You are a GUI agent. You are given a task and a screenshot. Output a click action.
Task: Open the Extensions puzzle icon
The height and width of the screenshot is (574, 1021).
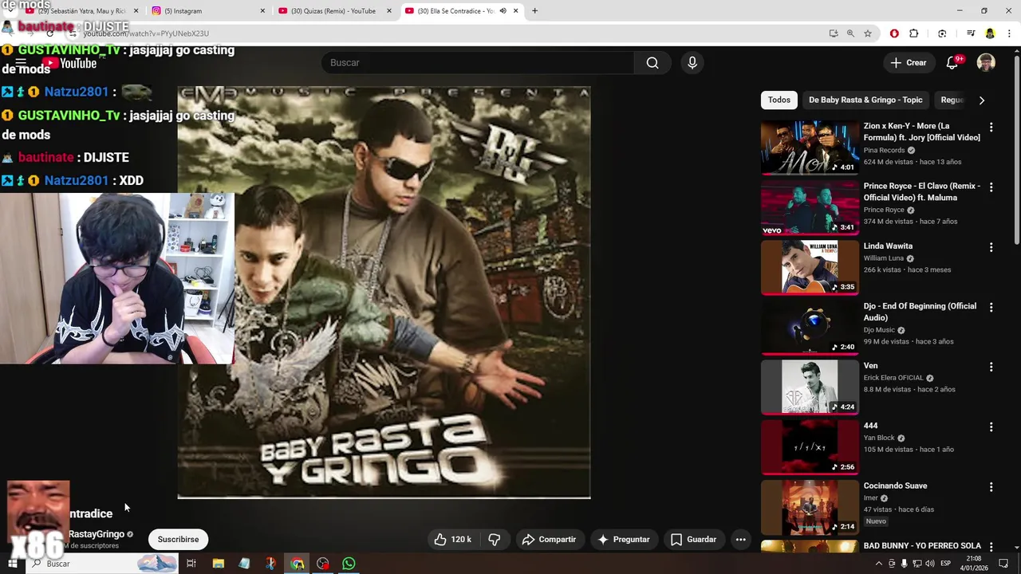(x=914, y=33)
